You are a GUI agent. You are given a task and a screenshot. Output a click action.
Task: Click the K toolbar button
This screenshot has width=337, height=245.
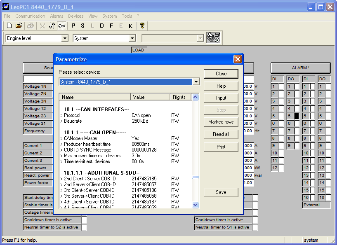pos(130,26)
